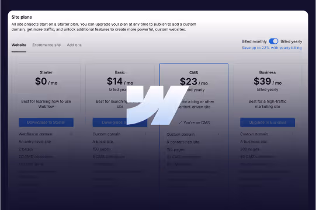This screenshot has height=210, width=316.
Task: Click the Business $39 price
Action: pos(268,81)
